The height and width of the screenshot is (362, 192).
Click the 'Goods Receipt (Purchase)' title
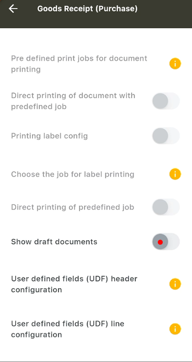87,9
